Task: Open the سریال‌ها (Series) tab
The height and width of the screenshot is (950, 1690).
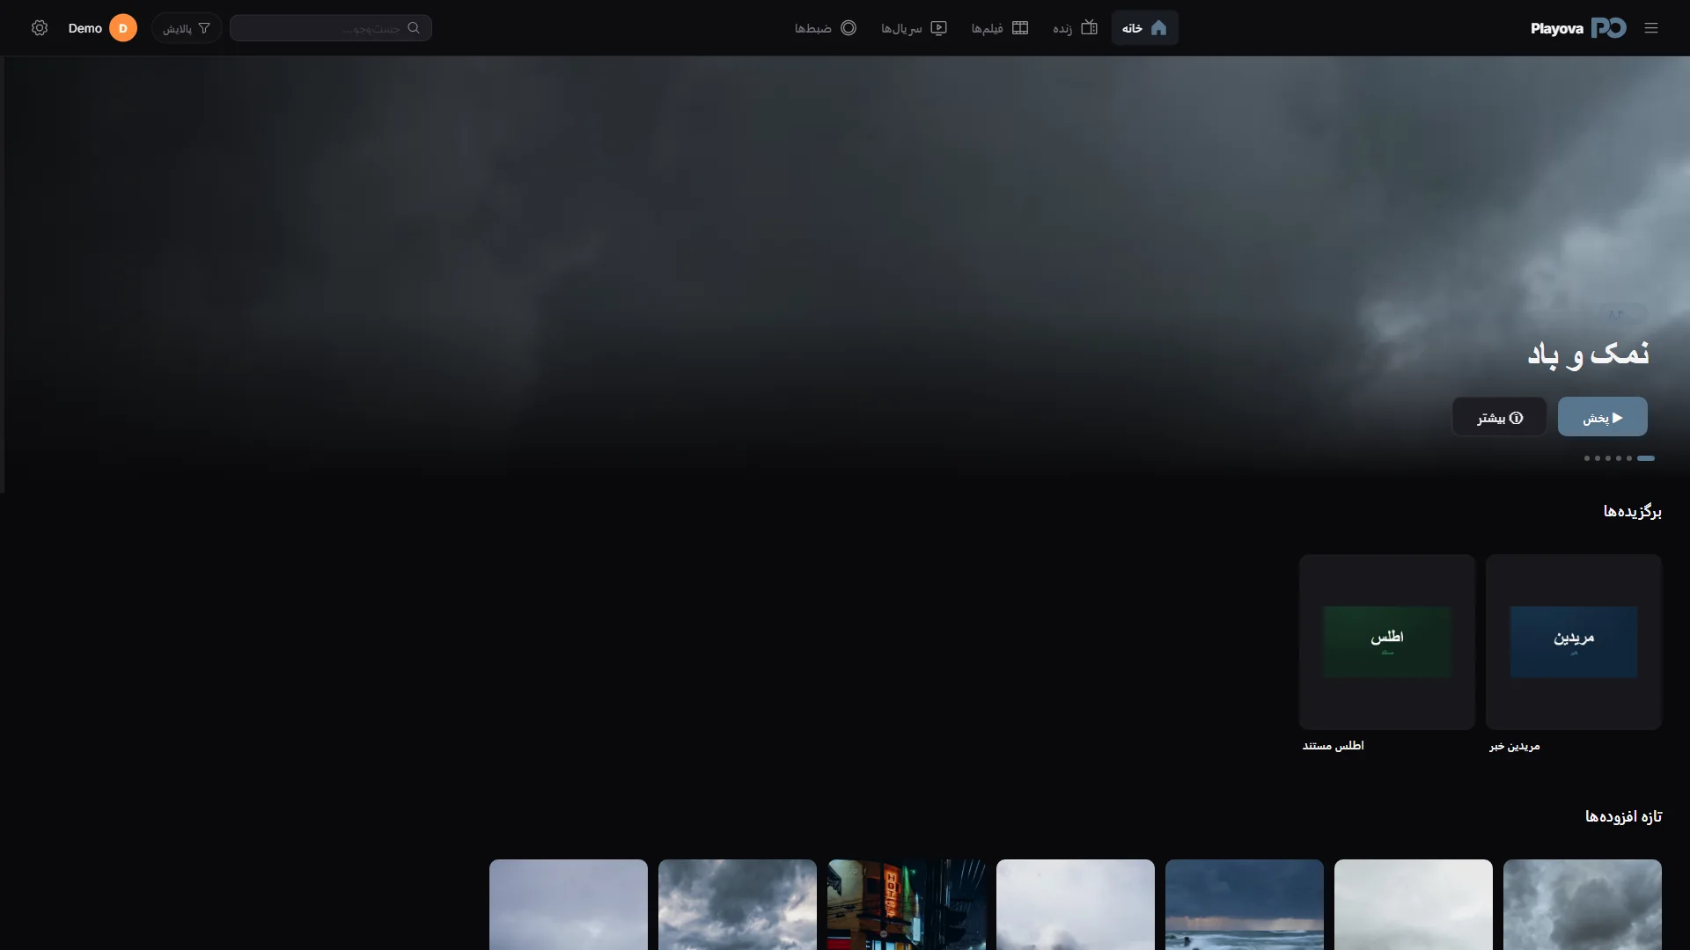Action: coord(914,28)
